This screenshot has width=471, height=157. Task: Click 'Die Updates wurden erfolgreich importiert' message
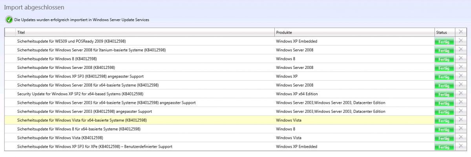[x=81, y=20]
